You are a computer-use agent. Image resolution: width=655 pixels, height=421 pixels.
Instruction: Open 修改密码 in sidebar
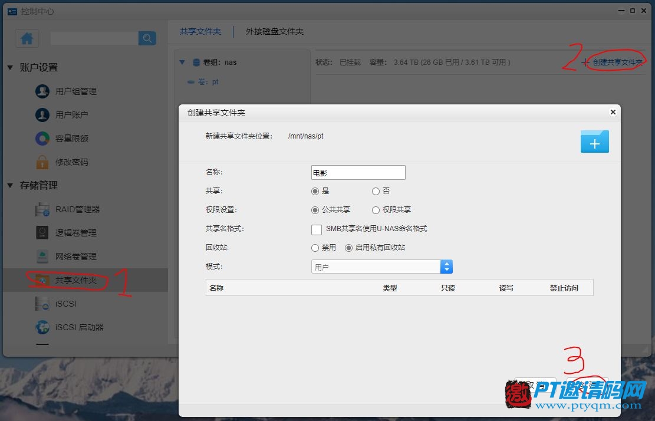coord(72,162)
